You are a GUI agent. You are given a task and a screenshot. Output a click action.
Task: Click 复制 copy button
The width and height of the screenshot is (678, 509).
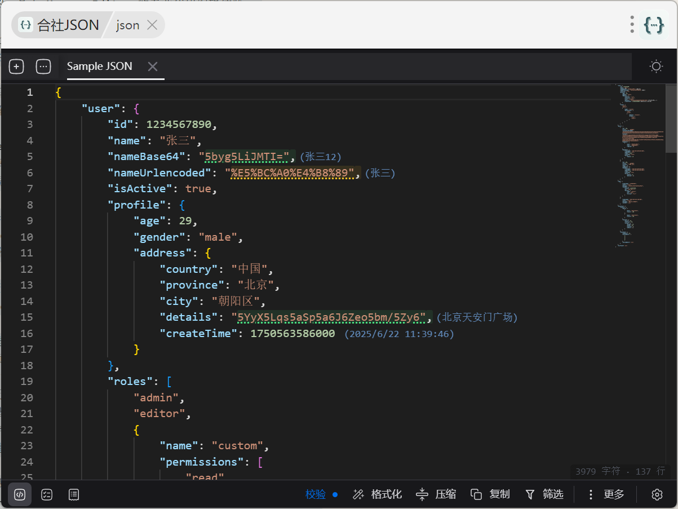tap(490, 494)
